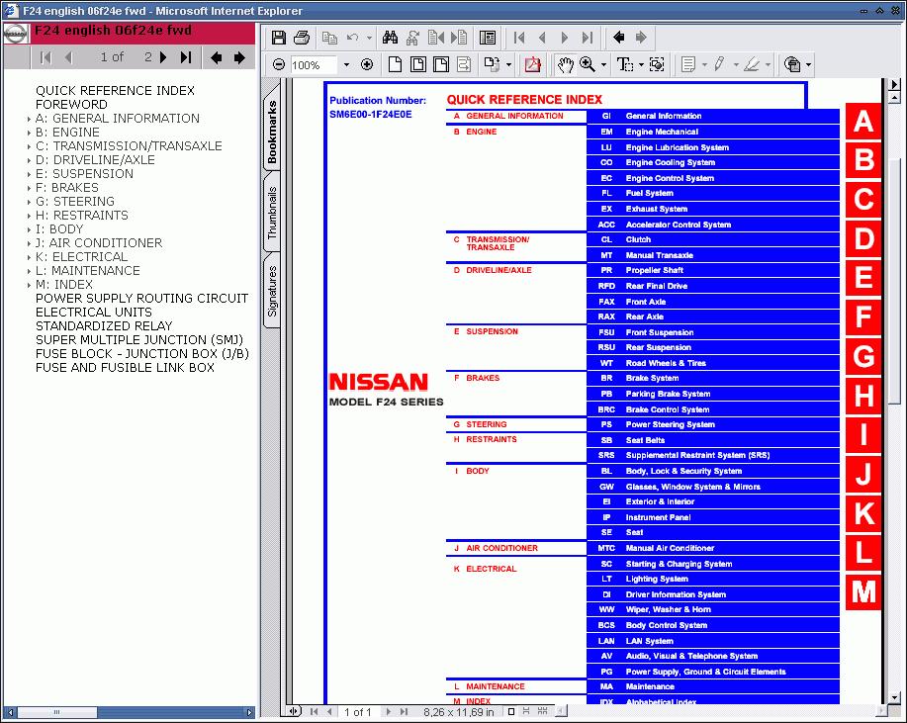The width and height of the screenshot is (907, 723).
Task: Select the Zoom In magnifier tool
Action: [588, 64]
